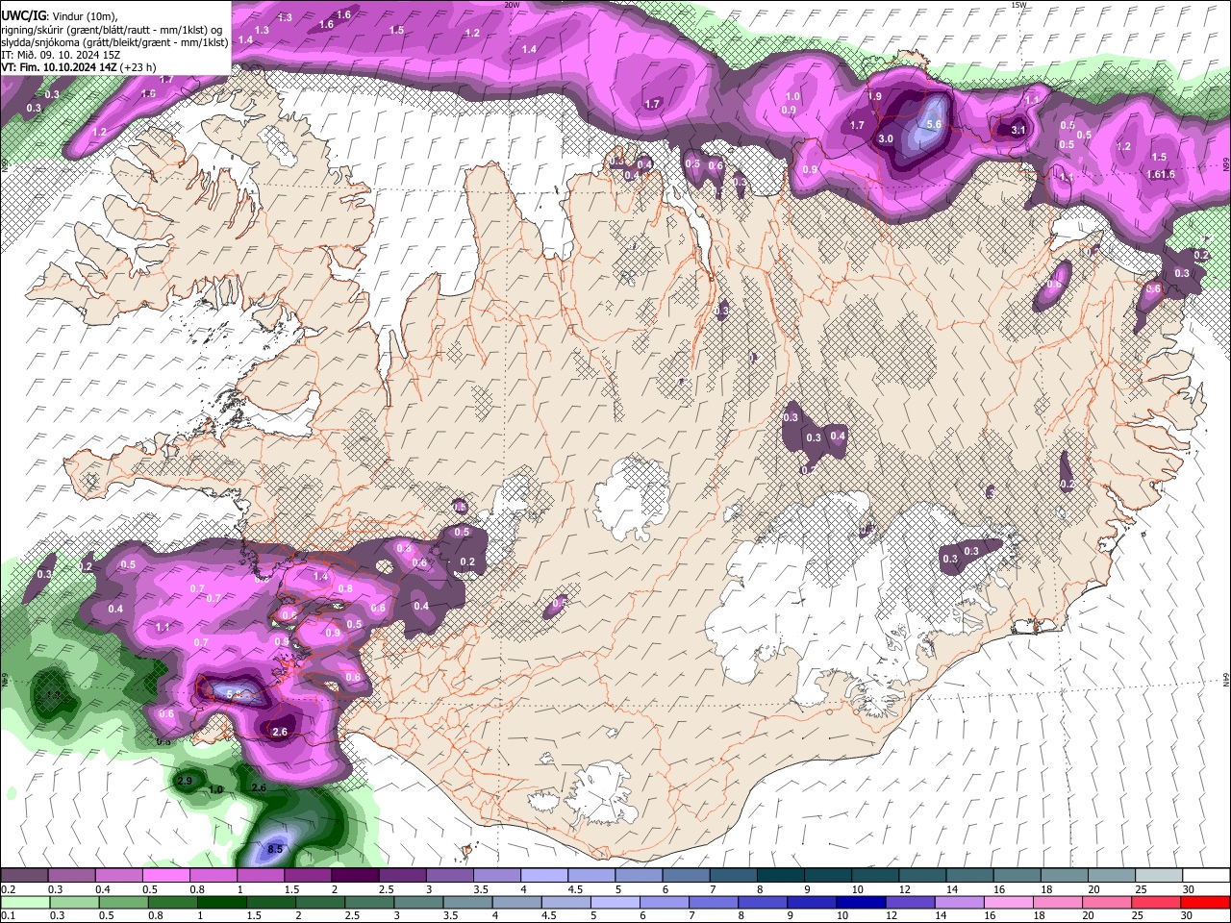Select the deep blue 10–12 lower legend swatch
The height and width of the screenshot is (923, 1231).
click(x=861, y=902)
